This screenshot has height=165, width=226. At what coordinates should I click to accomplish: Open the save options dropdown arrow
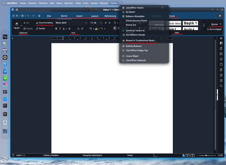pos(25,16)
